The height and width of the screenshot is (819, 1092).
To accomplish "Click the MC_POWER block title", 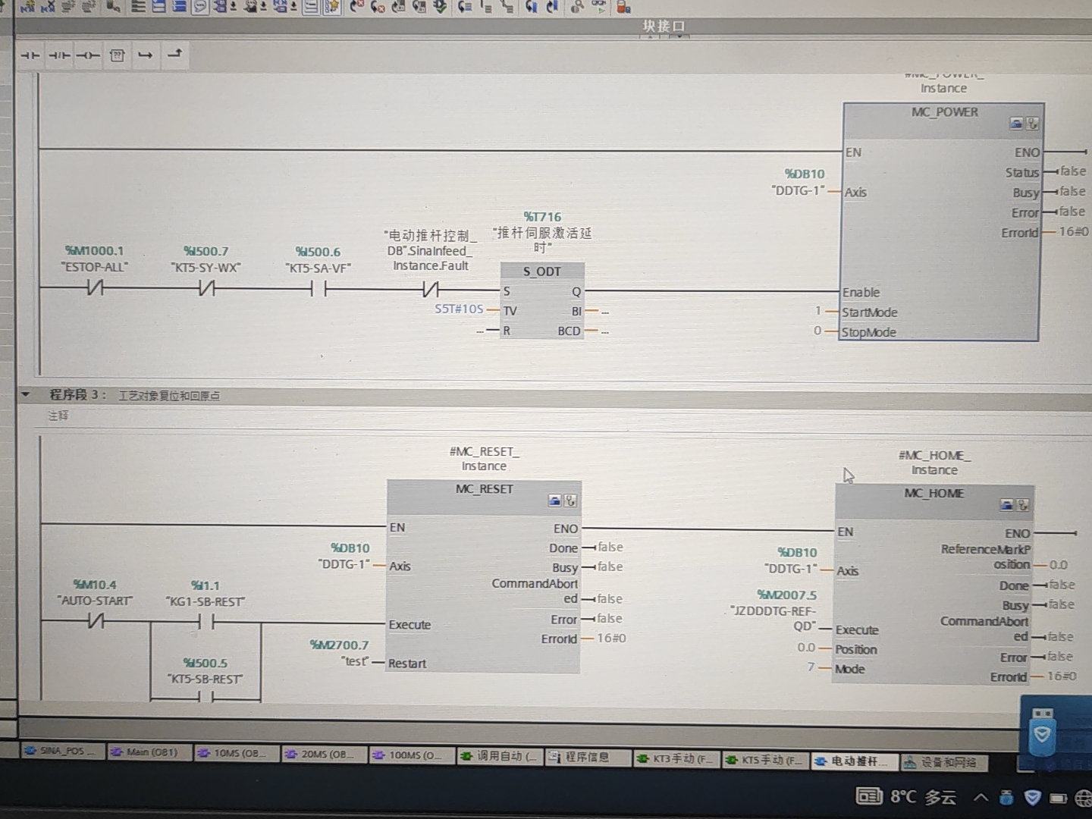I will [x=945, y=112].
